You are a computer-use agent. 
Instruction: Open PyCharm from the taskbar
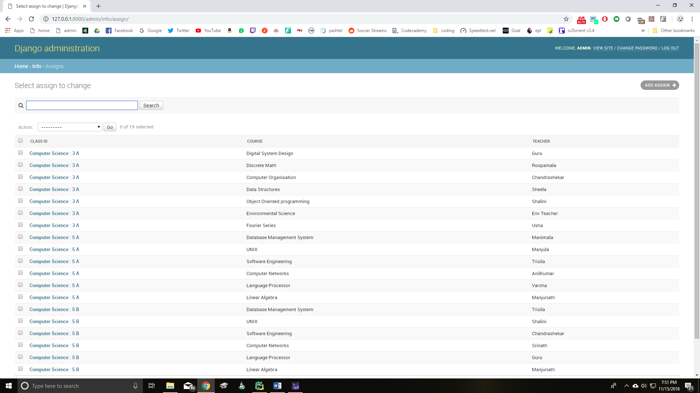[x=259, y=386]
